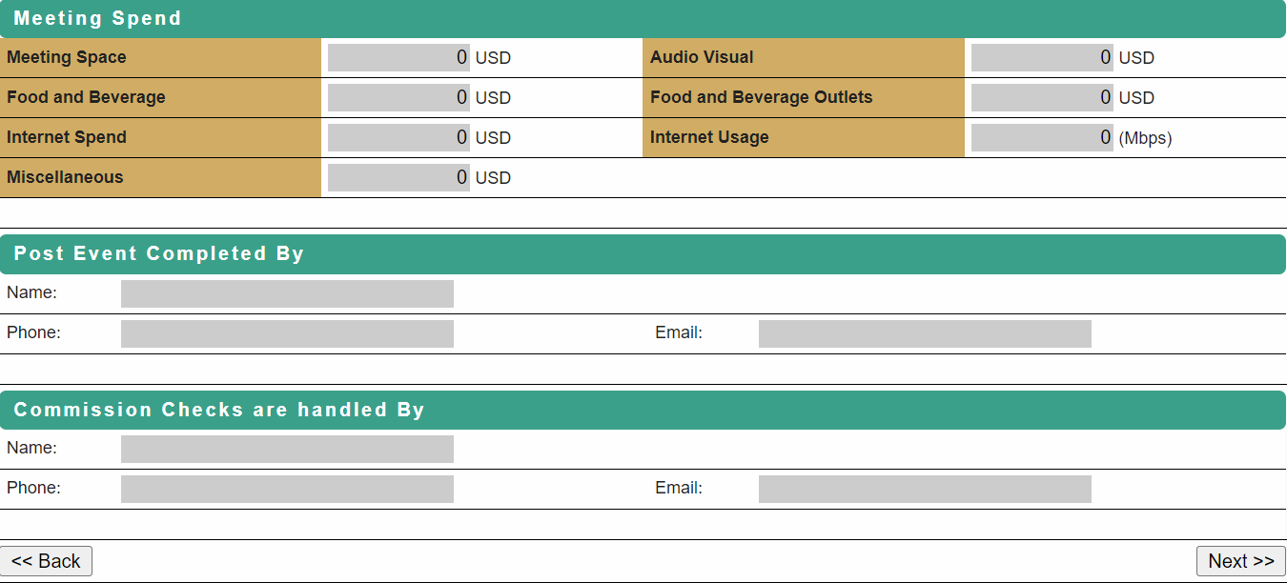Select Email field under Commission Checks section
1287x583 pixels.
point(925,489)
